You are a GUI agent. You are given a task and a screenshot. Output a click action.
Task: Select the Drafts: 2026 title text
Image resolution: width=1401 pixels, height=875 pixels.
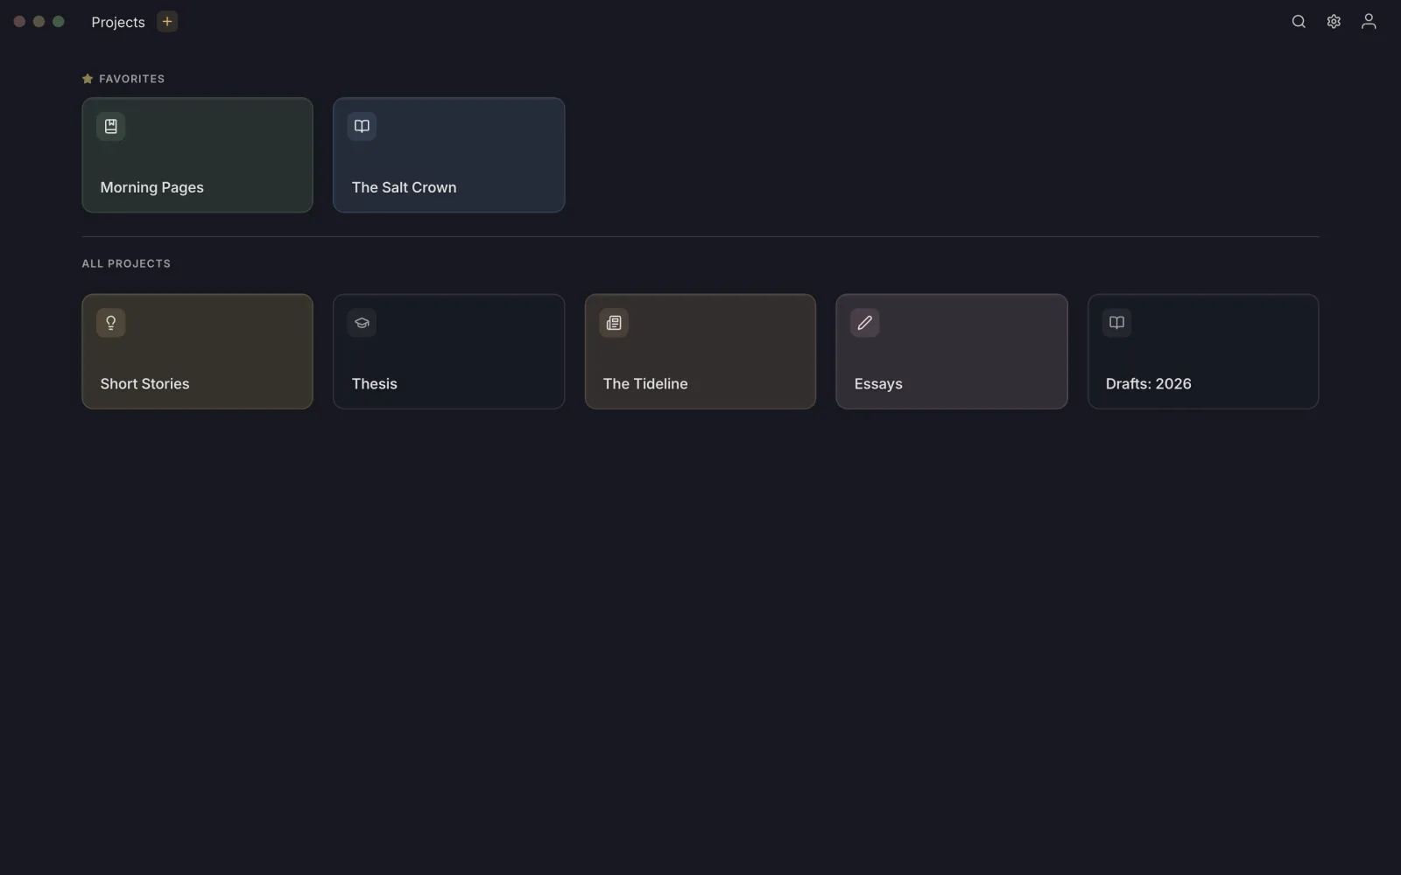1148,384
